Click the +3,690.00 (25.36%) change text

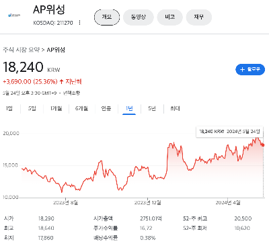[x=30, y=81]
